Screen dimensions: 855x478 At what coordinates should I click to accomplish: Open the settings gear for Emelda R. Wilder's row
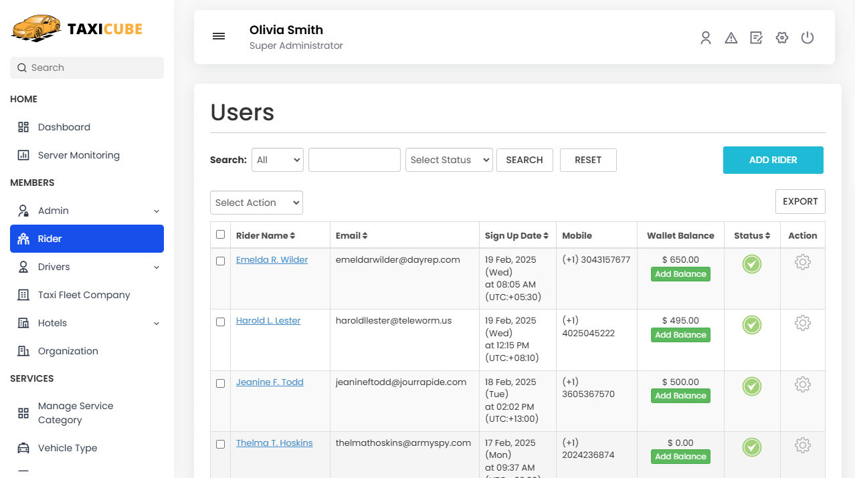[x=802, y=262]
